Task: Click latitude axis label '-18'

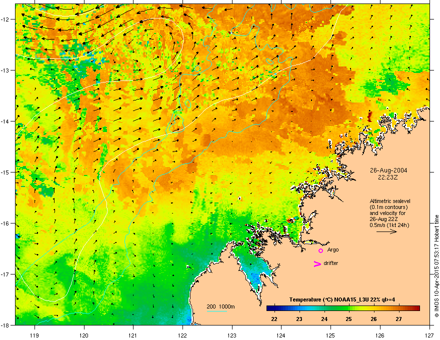Action: coord(5,325)
